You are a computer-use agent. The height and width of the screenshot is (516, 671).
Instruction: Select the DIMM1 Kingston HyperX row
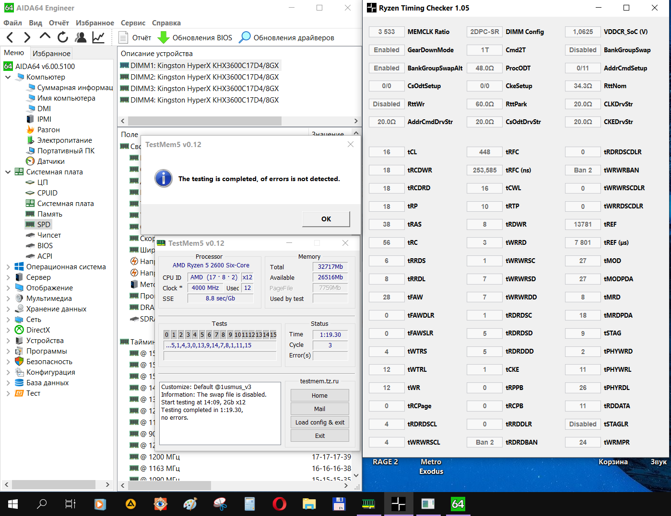200,66
